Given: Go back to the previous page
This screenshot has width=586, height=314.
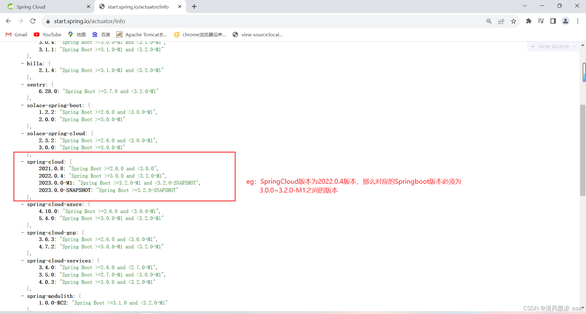Looking at the screenshot, I should point(8,21).
